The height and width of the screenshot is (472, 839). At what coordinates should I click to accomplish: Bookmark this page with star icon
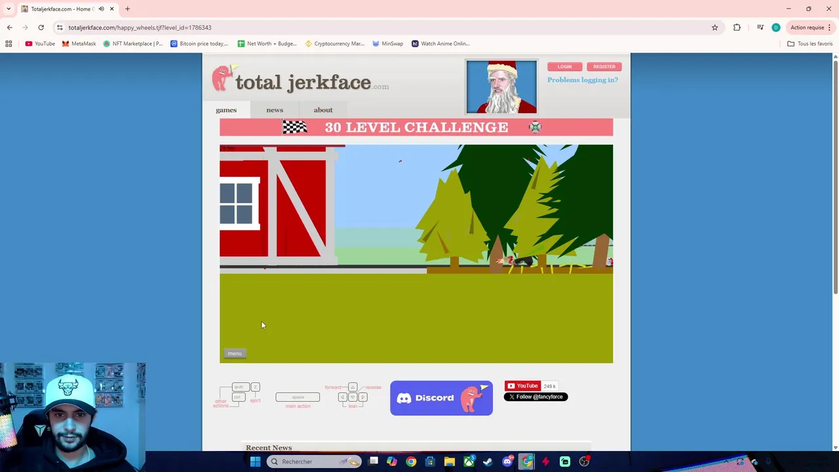click(x=714, y=28)
